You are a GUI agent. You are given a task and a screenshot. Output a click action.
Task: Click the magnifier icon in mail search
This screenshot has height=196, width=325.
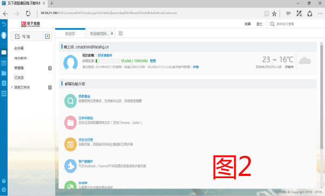[272, 24]
